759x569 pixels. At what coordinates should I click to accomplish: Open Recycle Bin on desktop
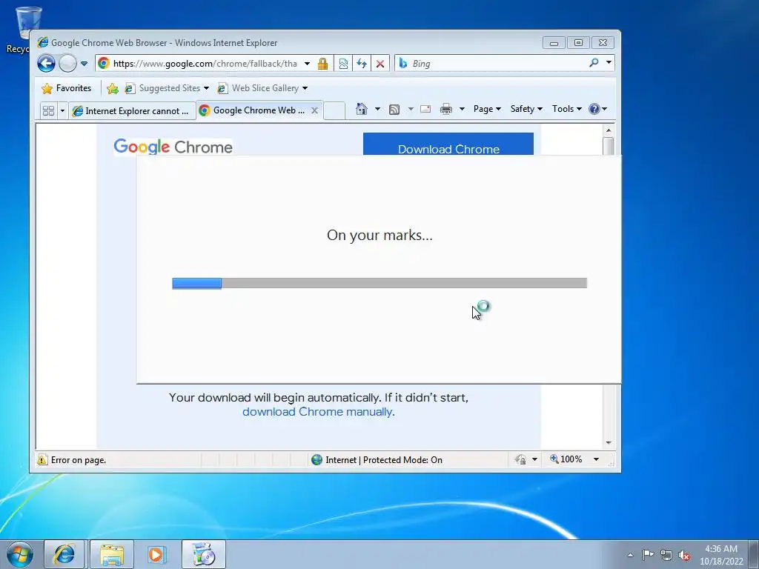coord(21,29)
